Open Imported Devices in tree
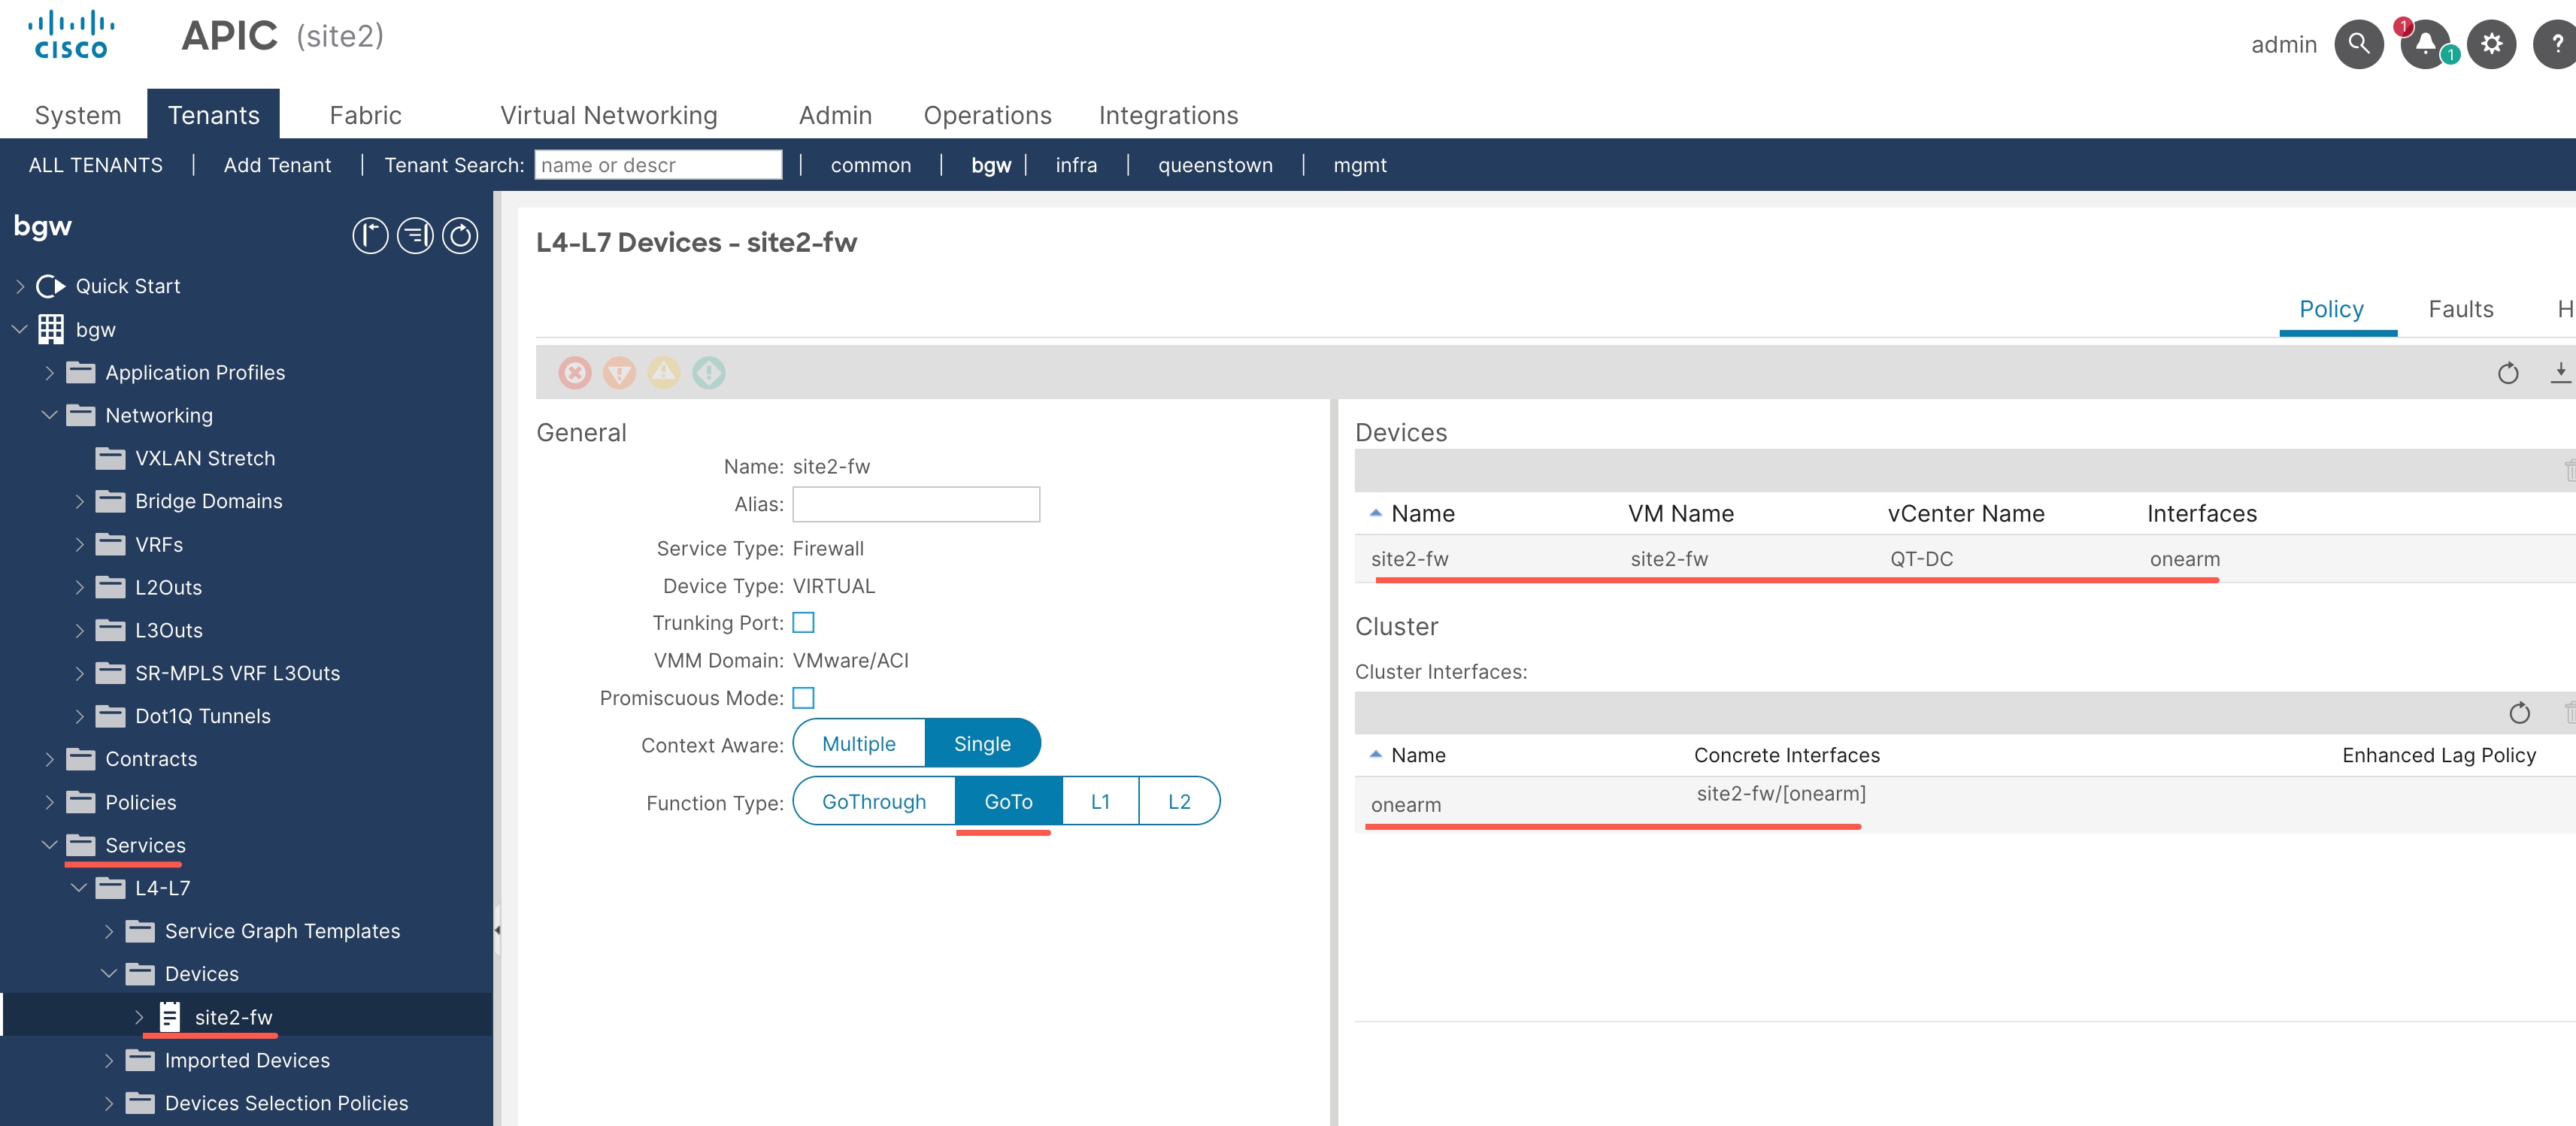Viewport: 2576px width, 1126px height. point(247,1060)
